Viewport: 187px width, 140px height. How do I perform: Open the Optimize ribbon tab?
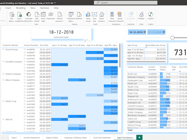tap(44, 8)
